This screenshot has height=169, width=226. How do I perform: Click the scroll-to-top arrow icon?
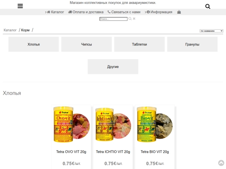[x=221, y=163]
